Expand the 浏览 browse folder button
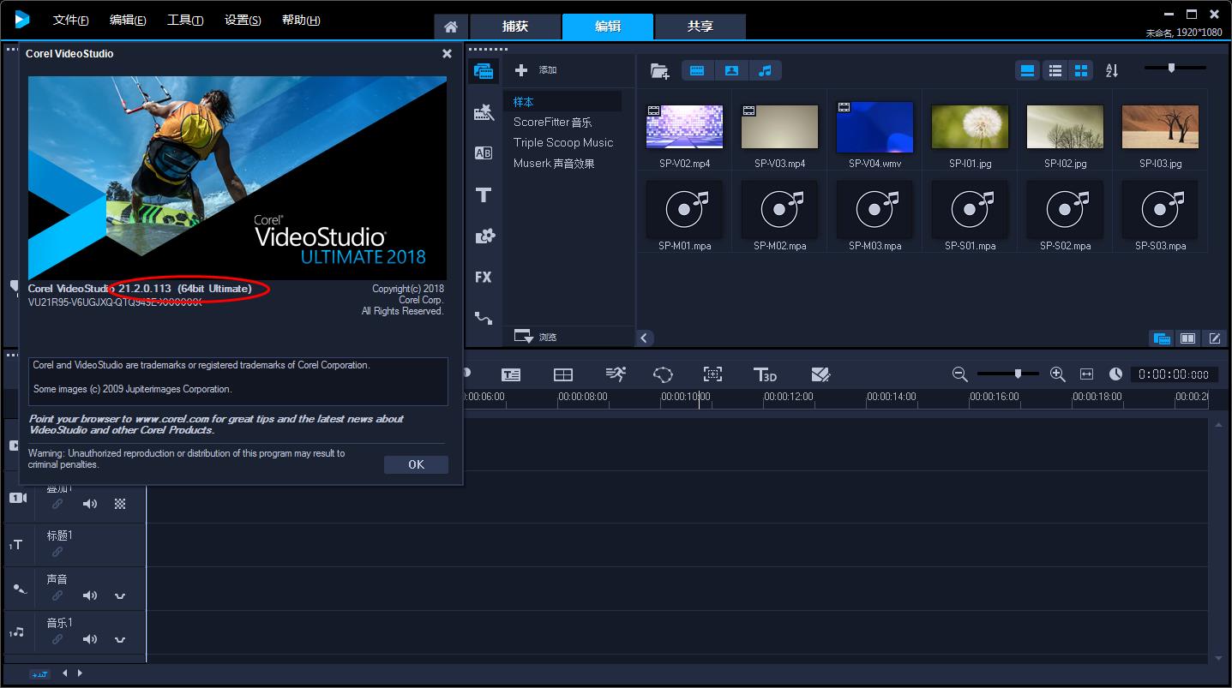This screenshot has height=688, width=1232. click(535, 337)
